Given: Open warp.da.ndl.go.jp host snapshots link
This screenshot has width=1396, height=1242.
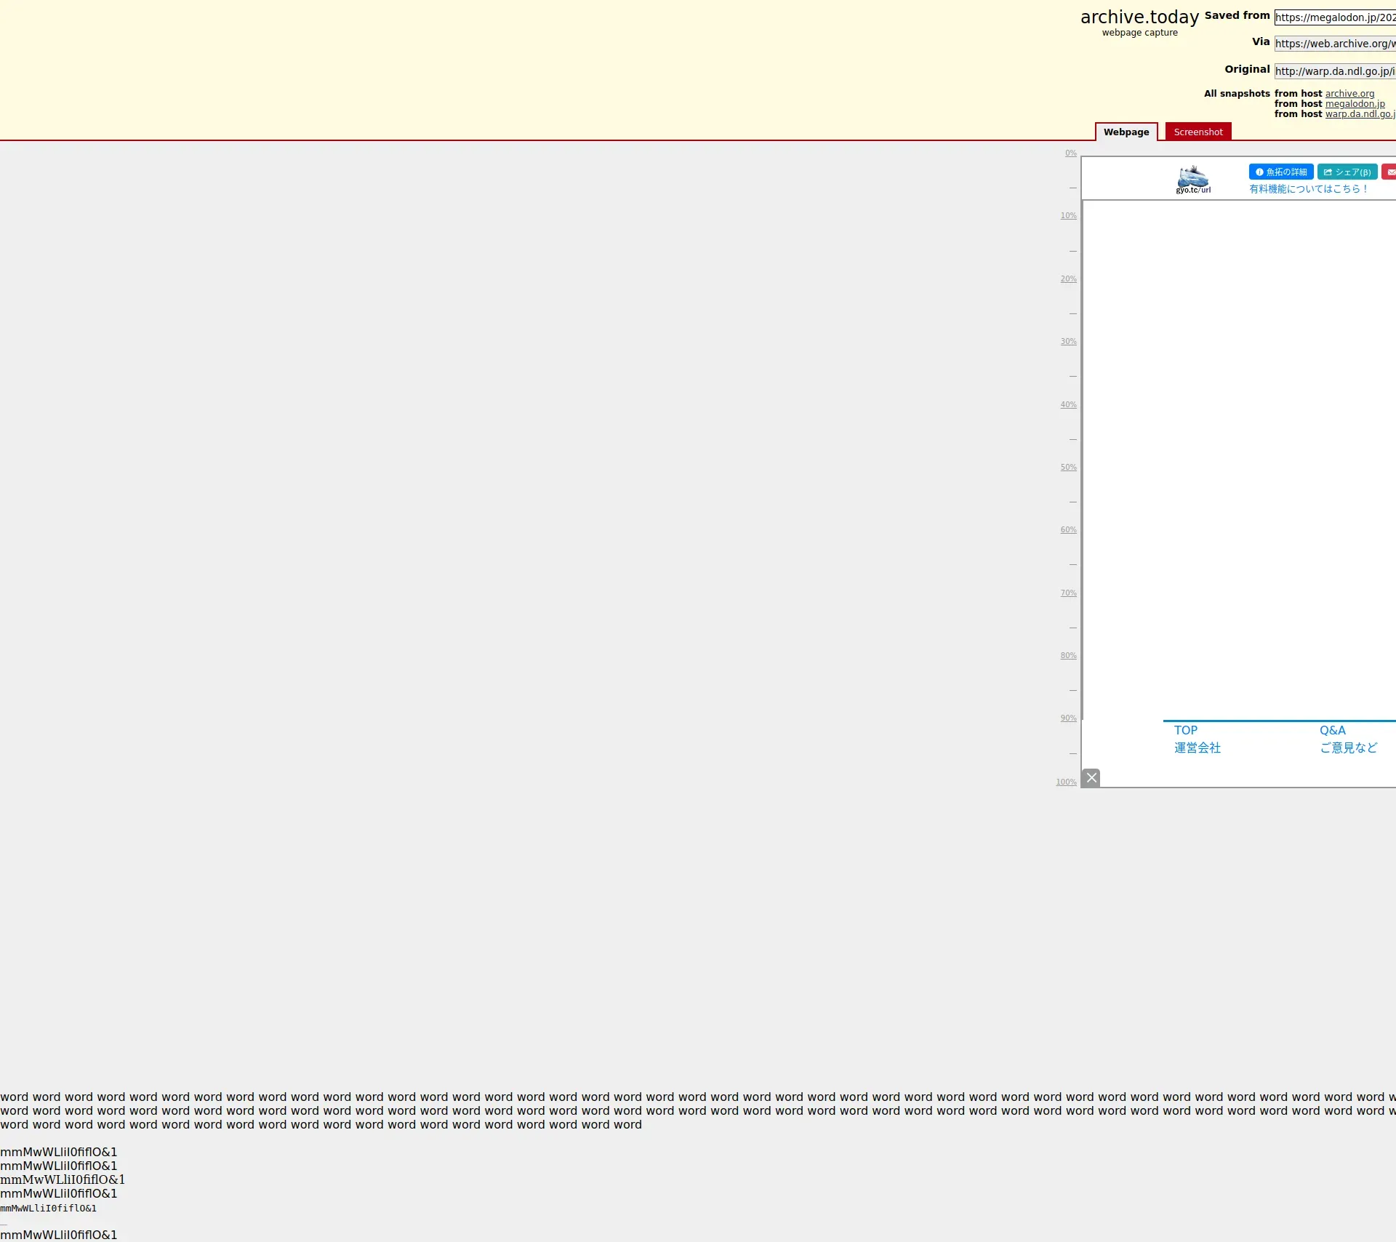Looking at the screenshot, I should point(1358,114).
